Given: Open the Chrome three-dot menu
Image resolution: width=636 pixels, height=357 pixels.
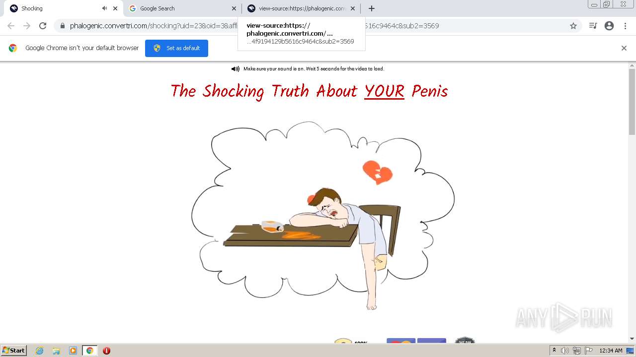Looking at the screenshot, I should (624, 26).
